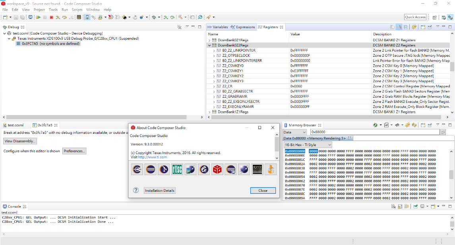Click the help question mark in About dialog

click(x=136, y=190)
